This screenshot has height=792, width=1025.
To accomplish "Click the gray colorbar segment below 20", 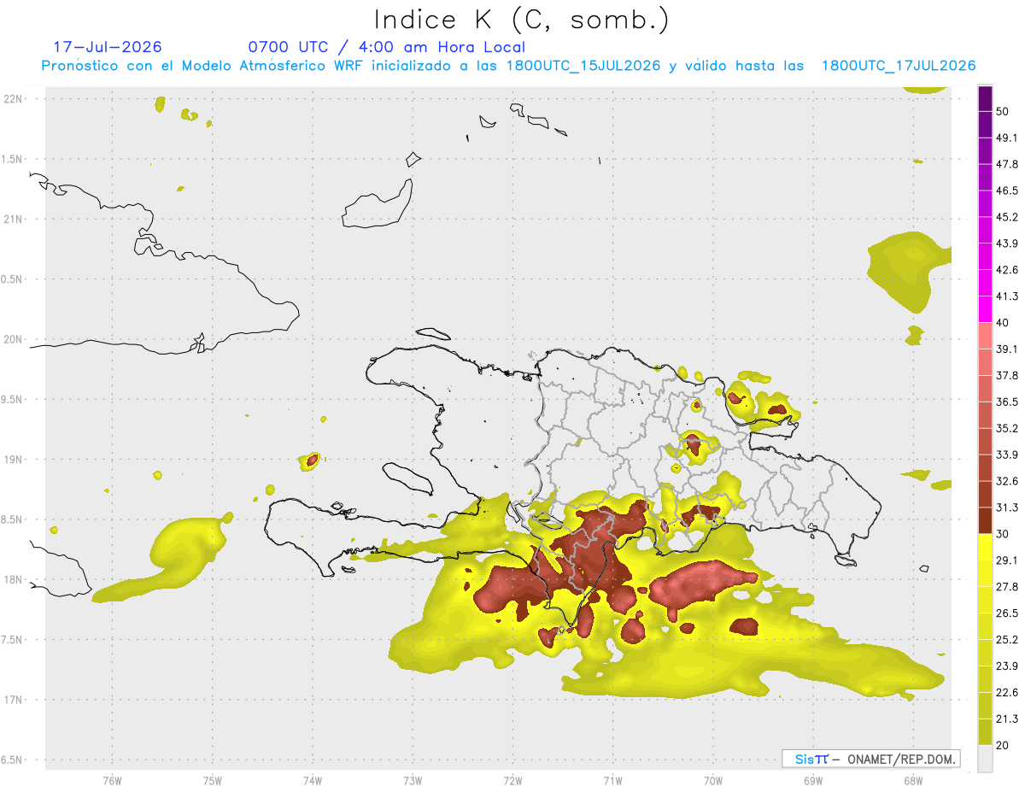I will point(985,759).
